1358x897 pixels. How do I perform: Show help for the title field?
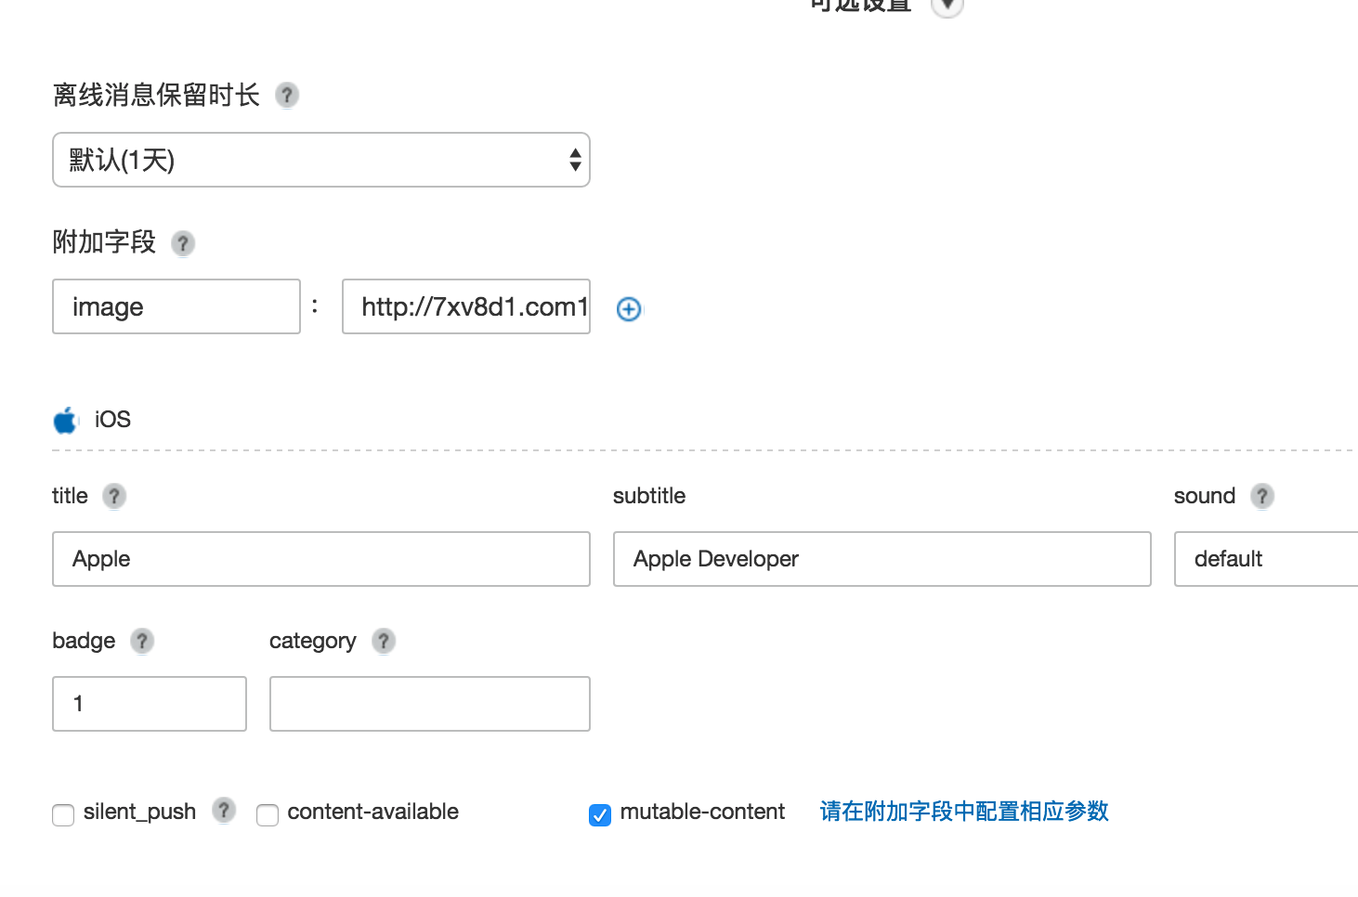(114, 496)
